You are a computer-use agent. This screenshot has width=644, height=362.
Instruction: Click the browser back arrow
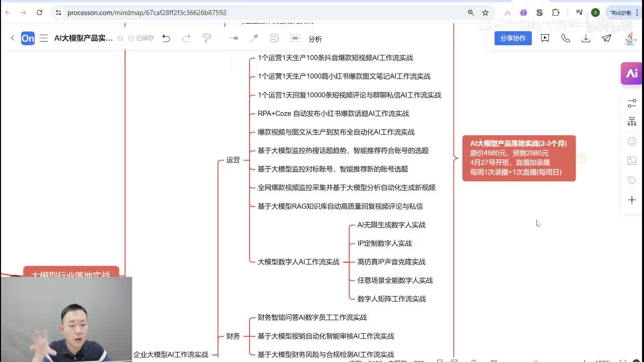[x=8, y=13]
